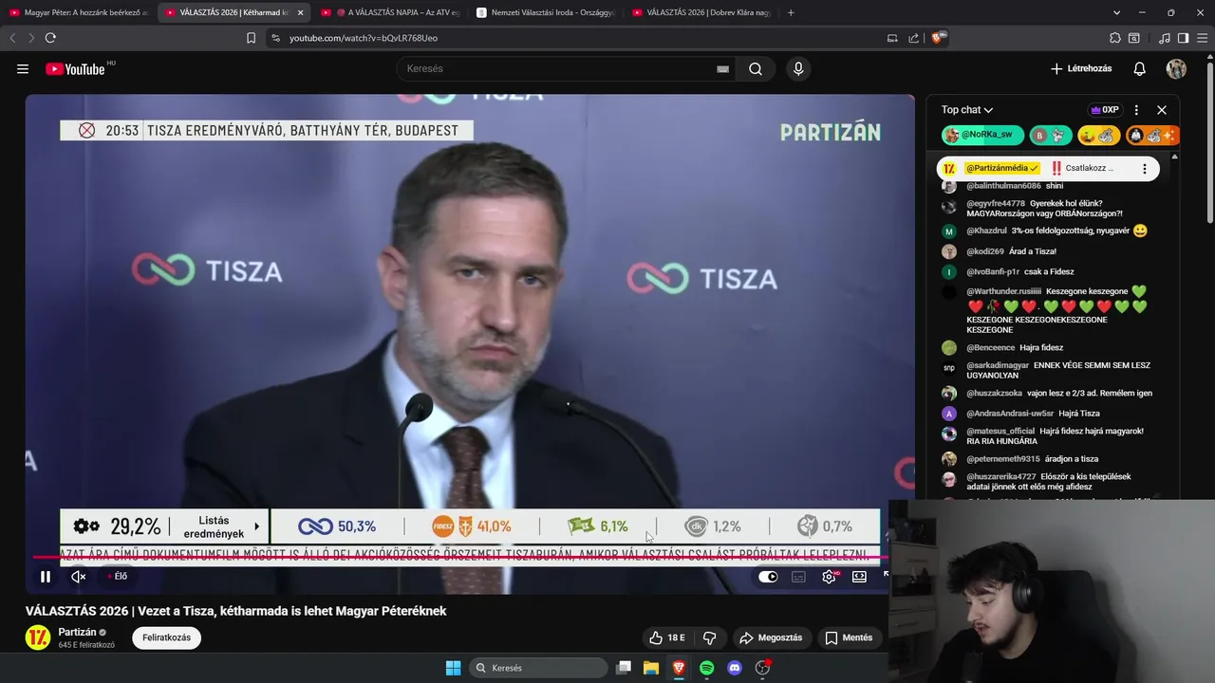
Task: Toggle autoplay switch in the player
Action: click(768, 576)
